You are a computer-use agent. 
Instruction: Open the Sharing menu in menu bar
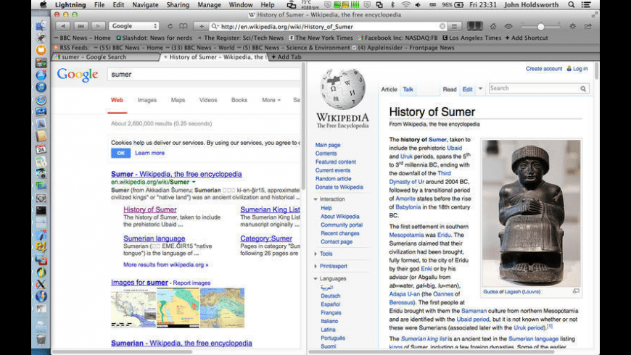pos(178,5)
